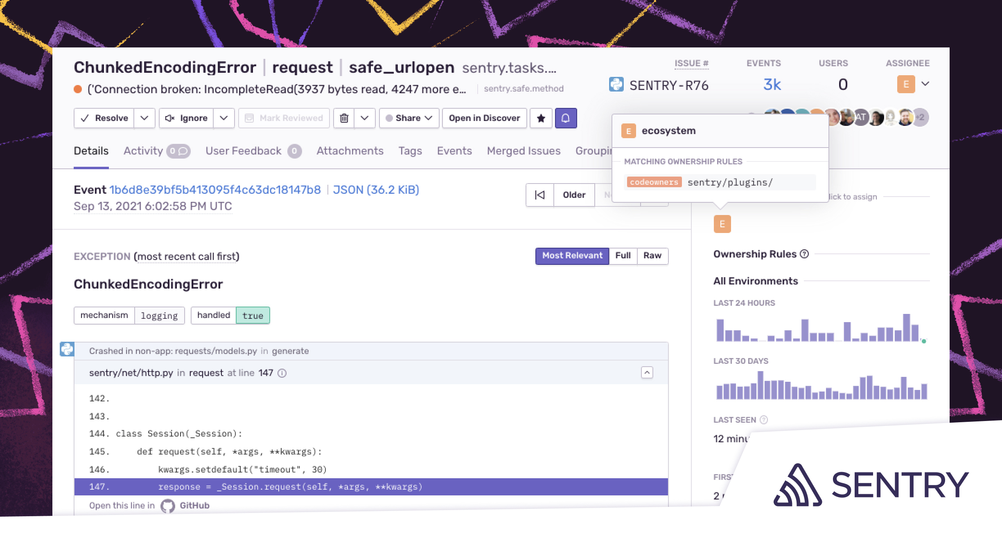This screenshot has height=542, width=1002.
Task: Click info icon beside line 147
Action: pos(282,373)
